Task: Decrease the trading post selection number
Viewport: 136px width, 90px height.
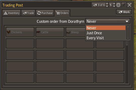Action: click(107, 6)
